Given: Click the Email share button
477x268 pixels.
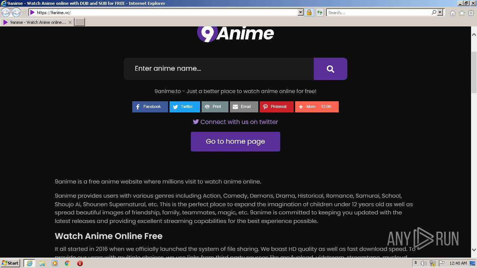Looking at the screenshot, I should click(x=244, y=106).
